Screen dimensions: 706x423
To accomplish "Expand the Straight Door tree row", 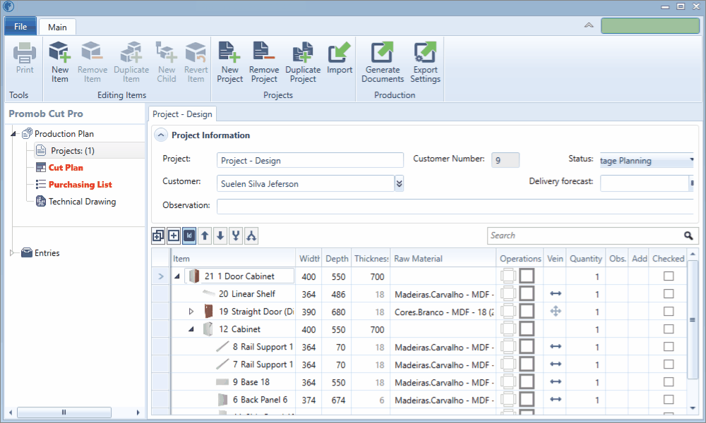I will [191, 312].
